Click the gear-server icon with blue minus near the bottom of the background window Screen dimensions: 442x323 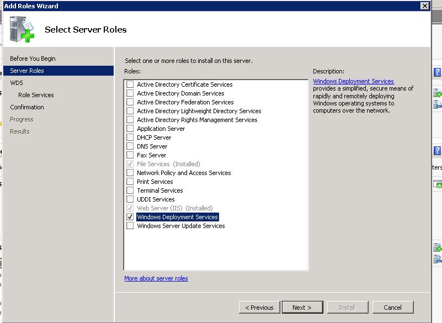click(438, 259)
